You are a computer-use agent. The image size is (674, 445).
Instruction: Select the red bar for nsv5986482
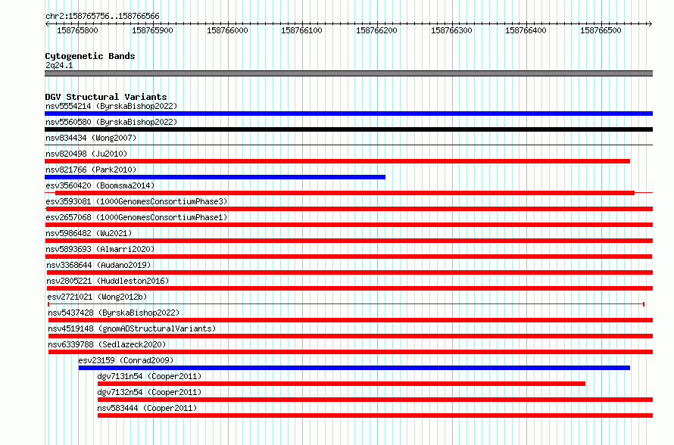click(x=349, y=241)
